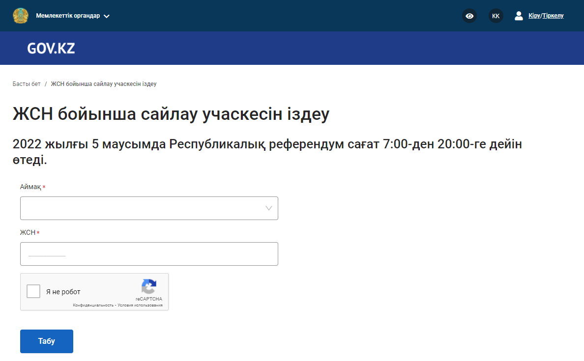The image size is (584, 361).
Task: Open the Аймақ region combo box
Action: tap(143, 208)
